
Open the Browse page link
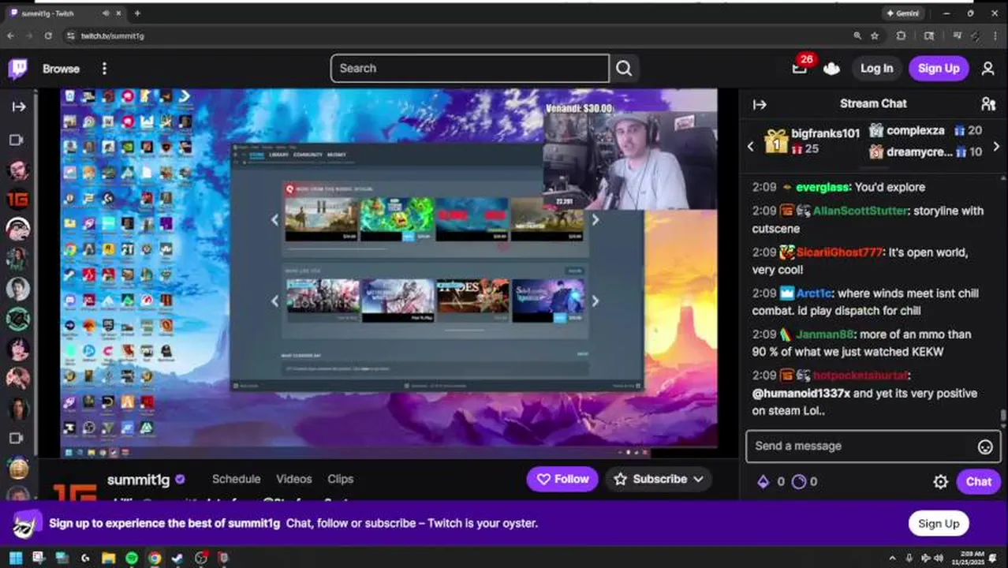pos(61,69)
